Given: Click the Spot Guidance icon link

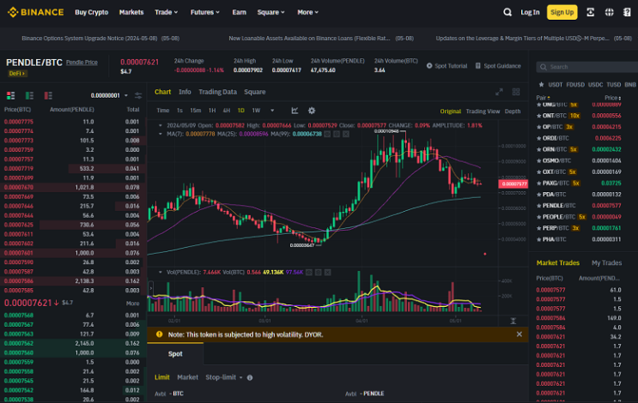Looking at the screenshot, I should [498, 66].
